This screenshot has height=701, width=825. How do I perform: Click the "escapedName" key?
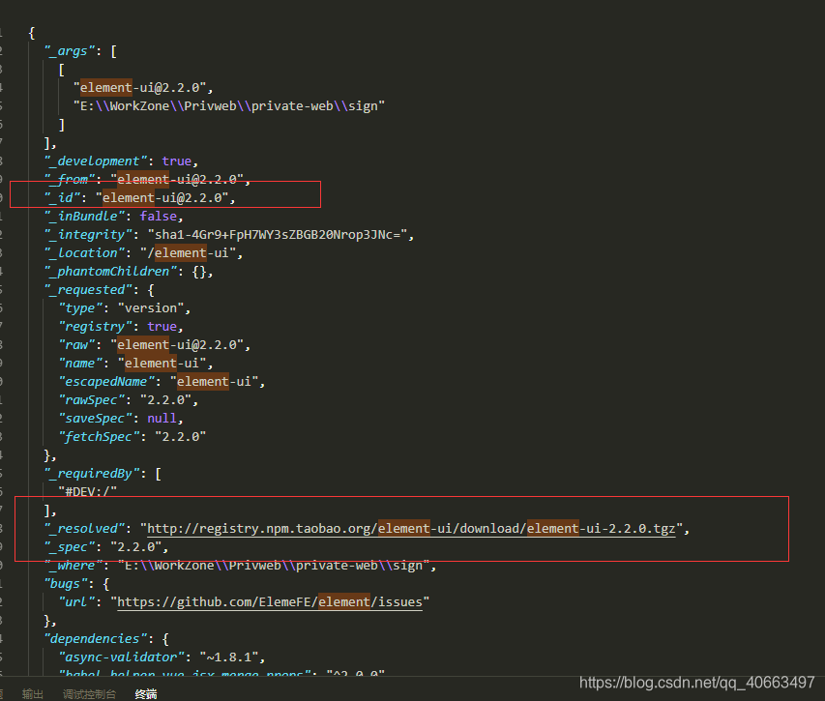click(106, 382)
